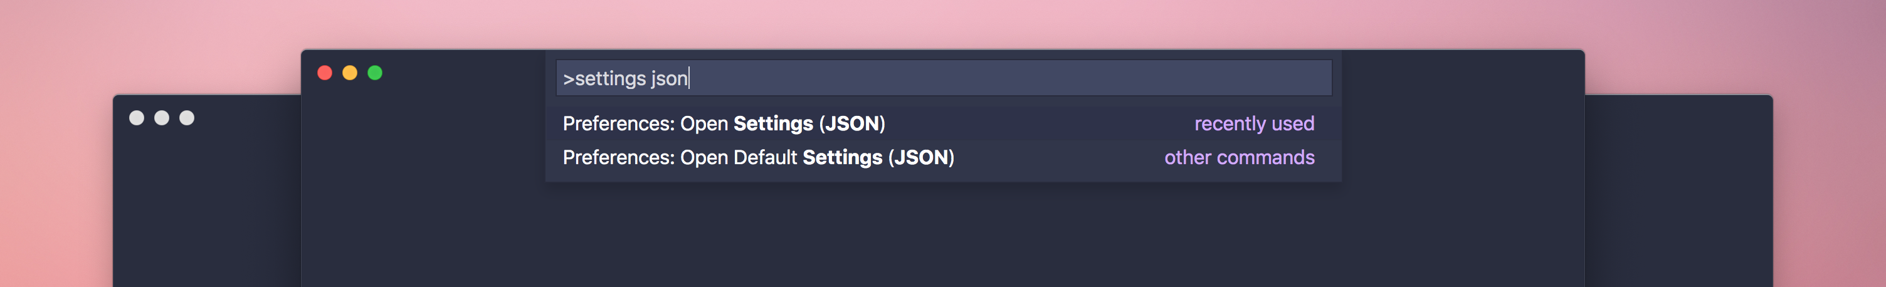Click the command palette search input
Image resolution: width=1886 pixels, height=287 pixels.
tap(943, 78)
